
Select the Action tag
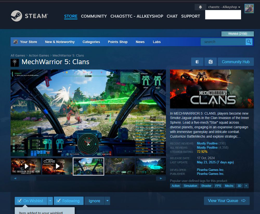(x=175, y=186)
